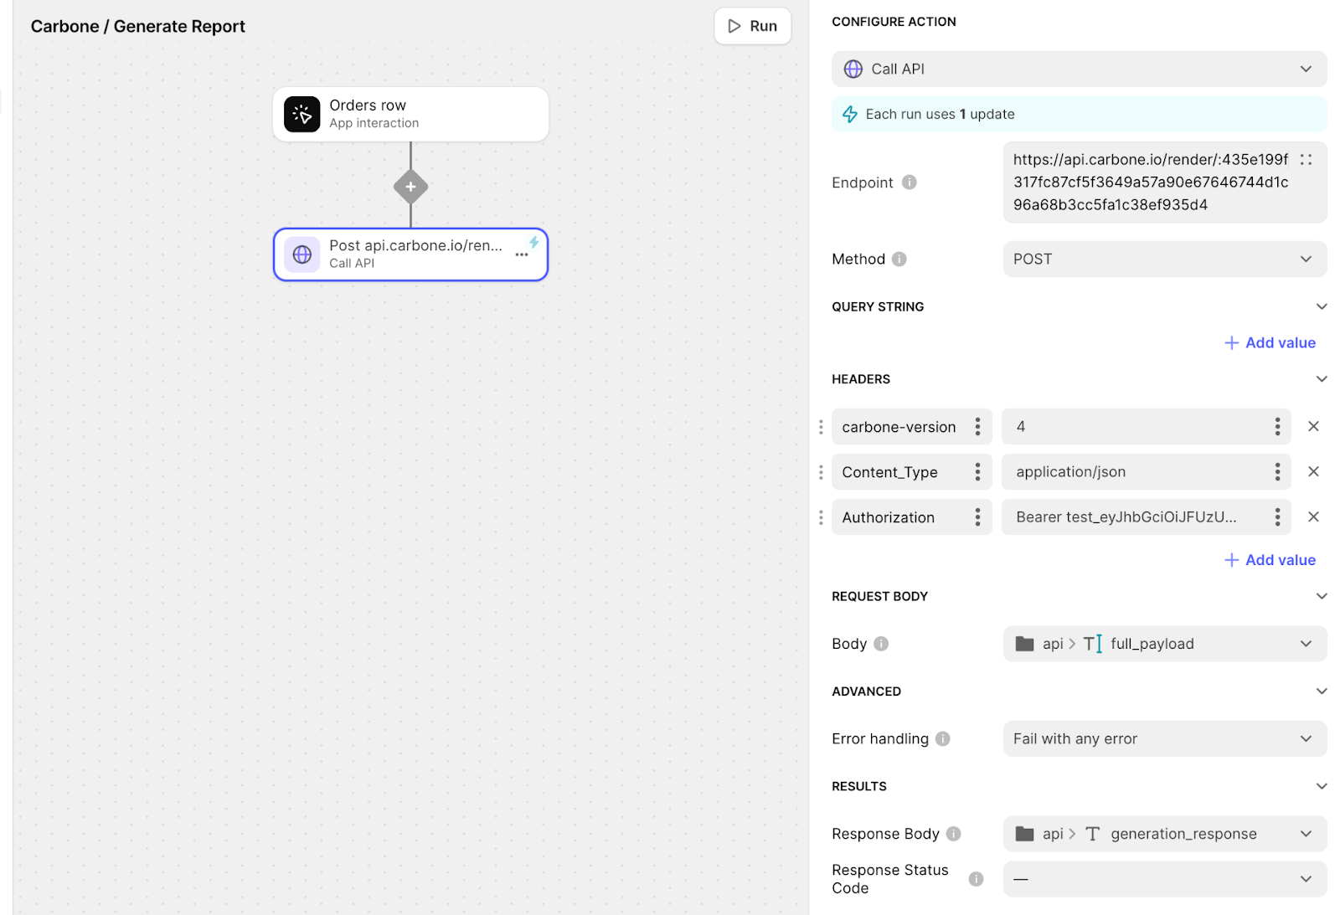Viewport: 1340px width, 915px height.
Task: Open options for Content_Type key
Action: point(977,472)
